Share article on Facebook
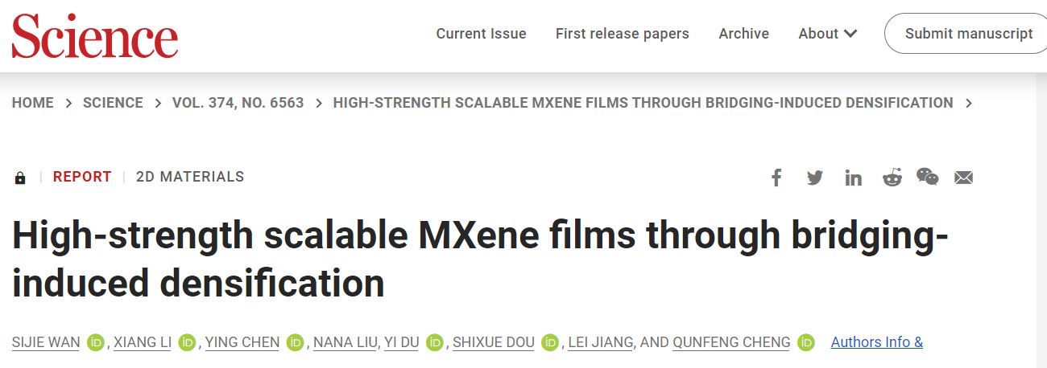 click(776, 178)
